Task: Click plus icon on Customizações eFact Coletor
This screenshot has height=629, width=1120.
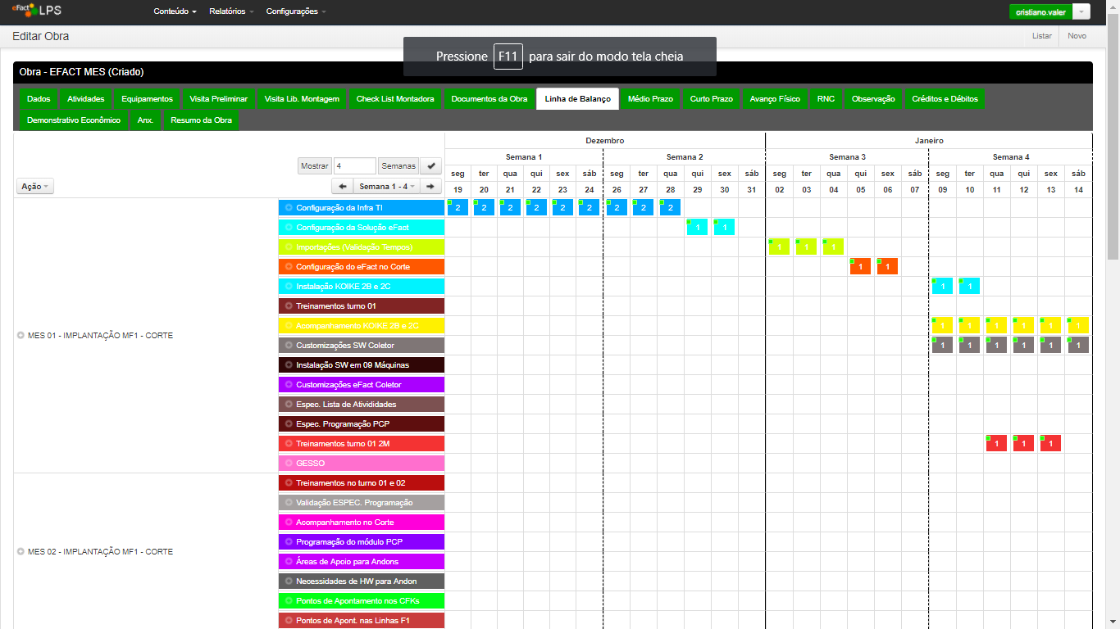Action: pos(289,385)
